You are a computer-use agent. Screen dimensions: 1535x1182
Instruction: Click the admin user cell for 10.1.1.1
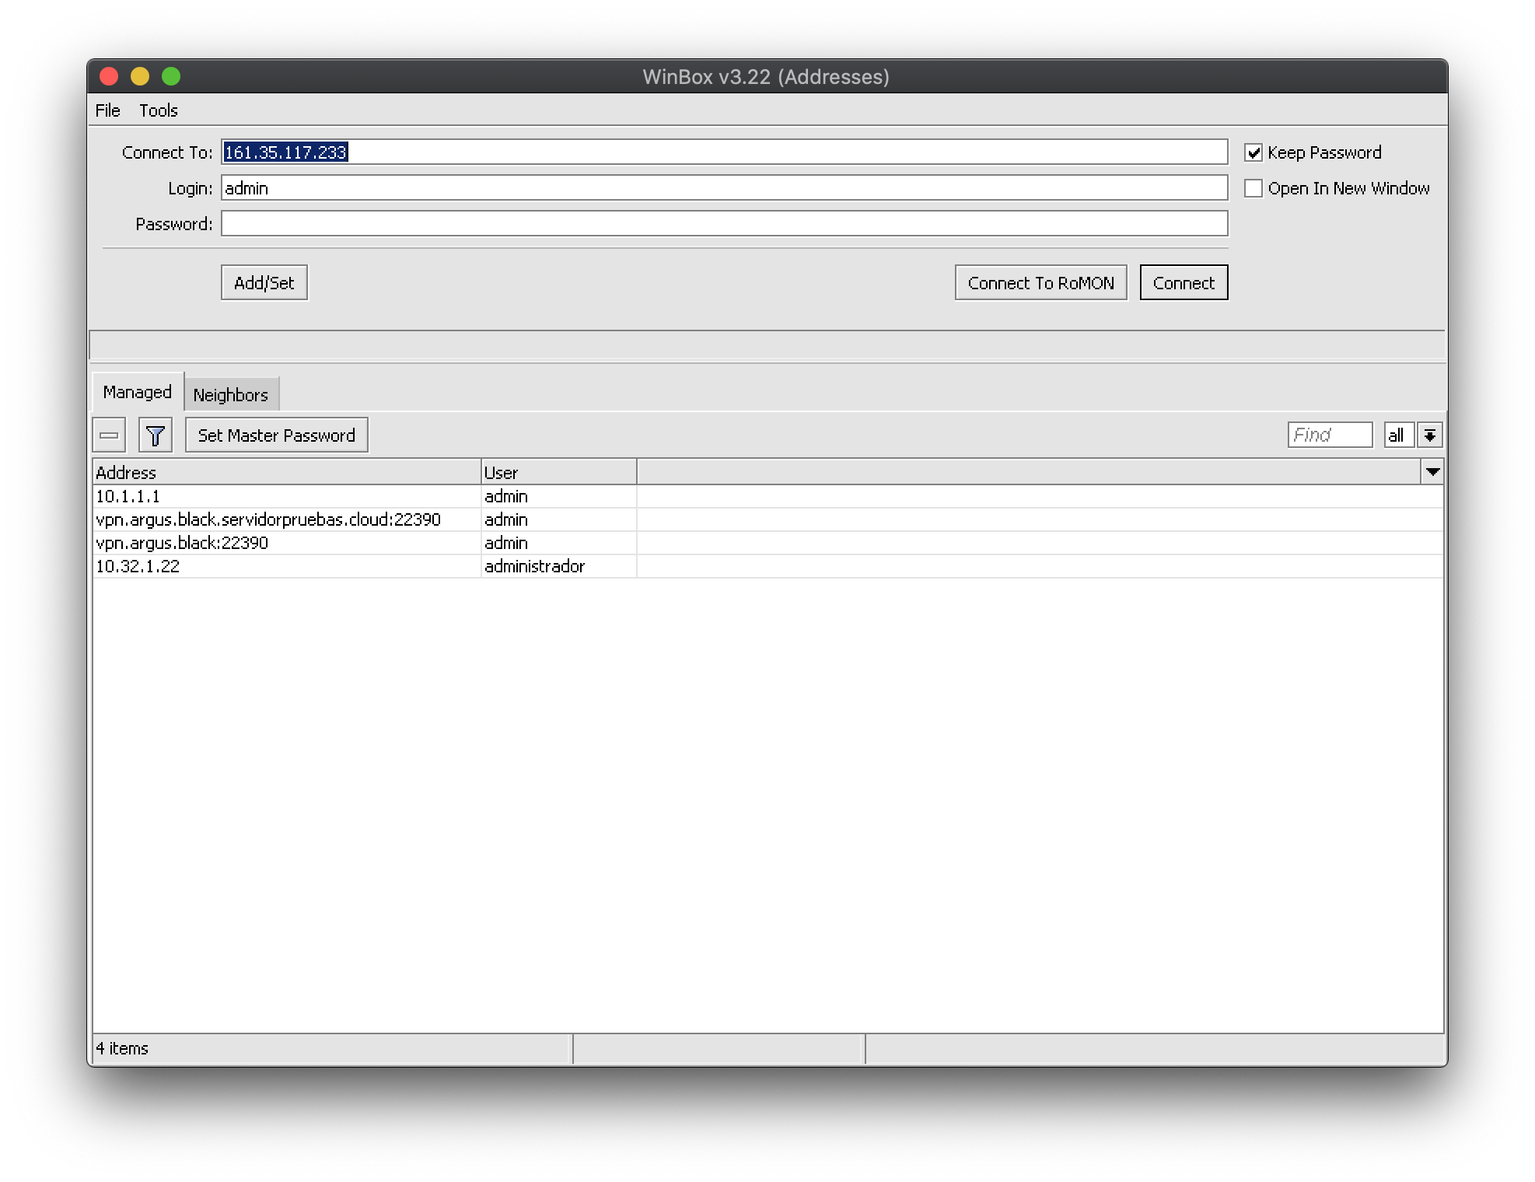click(558, 496)
